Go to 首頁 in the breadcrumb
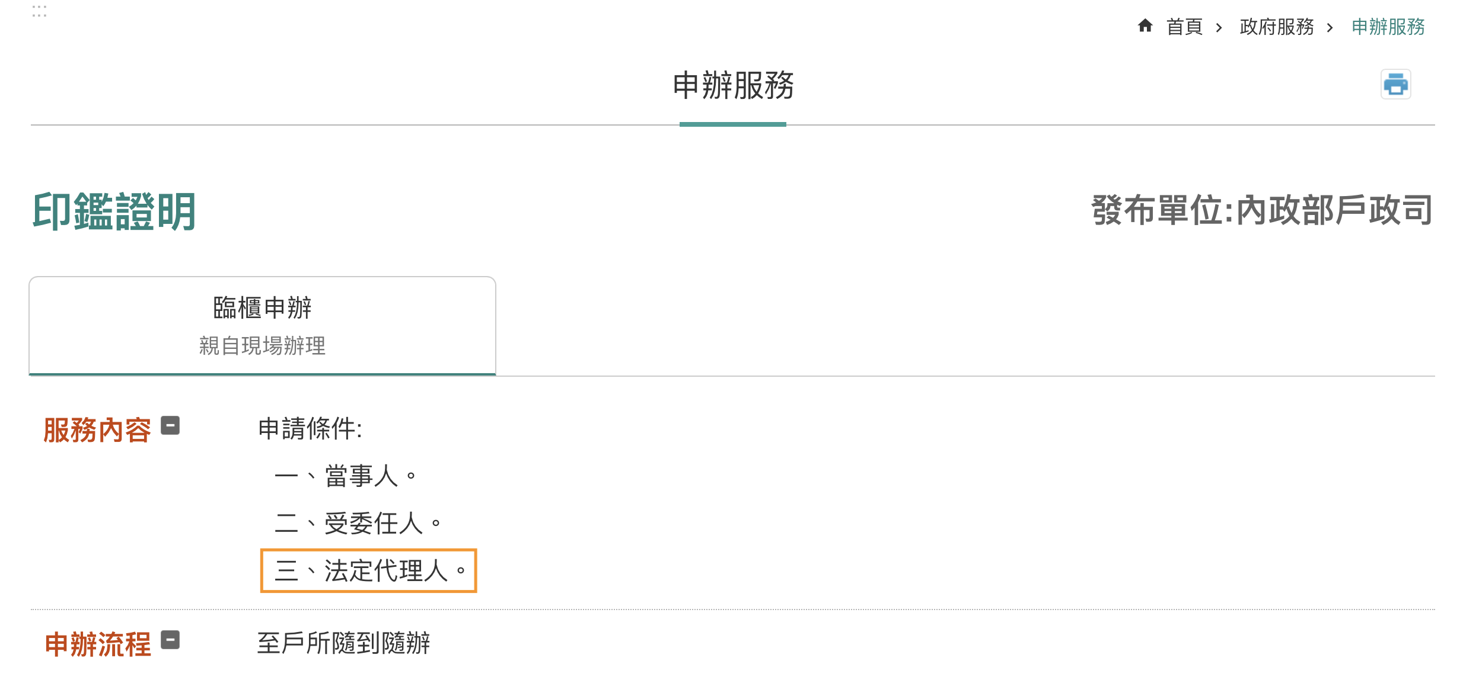1479x680 pixels. point(1184,27)
